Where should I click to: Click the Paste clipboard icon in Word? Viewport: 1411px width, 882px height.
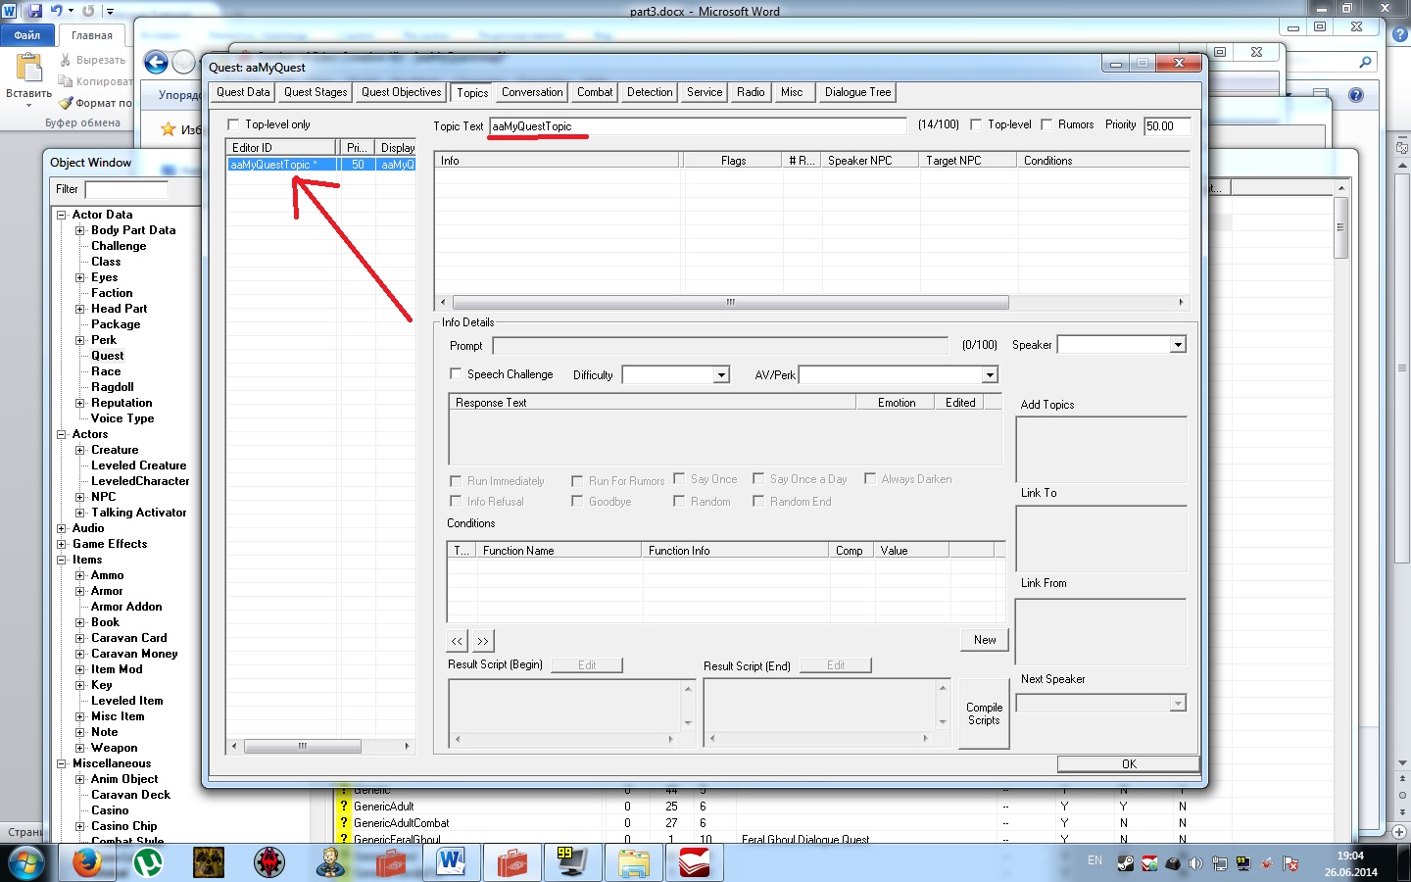[28, 69]
